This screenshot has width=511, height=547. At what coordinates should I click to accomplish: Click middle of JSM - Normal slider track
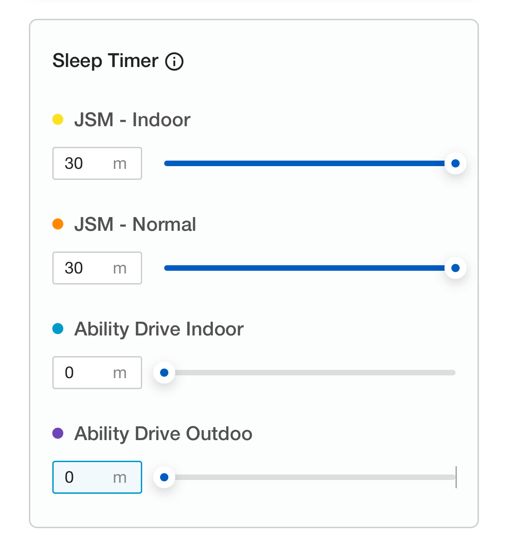tap(310, 268)
